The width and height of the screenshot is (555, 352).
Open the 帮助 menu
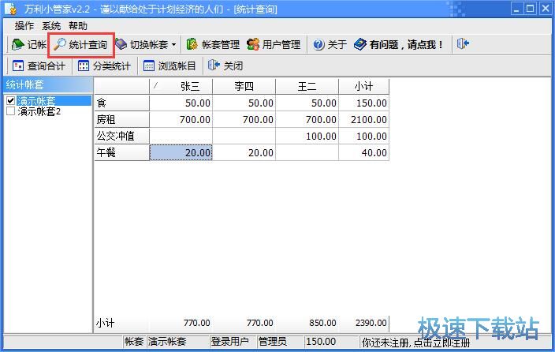(x=78, y=26)
